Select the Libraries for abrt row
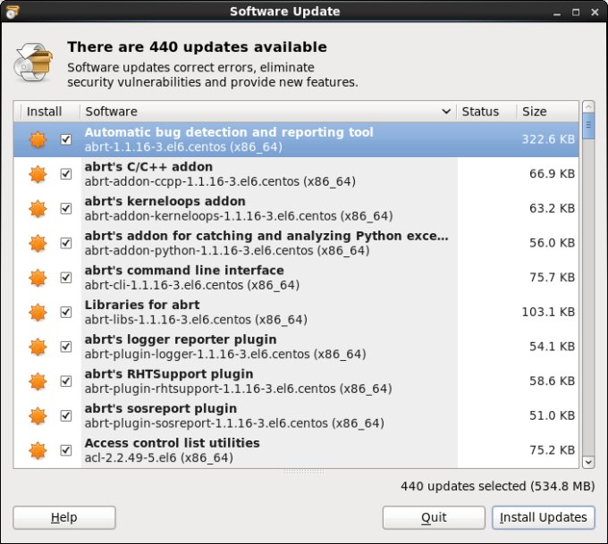 [296, 312]
